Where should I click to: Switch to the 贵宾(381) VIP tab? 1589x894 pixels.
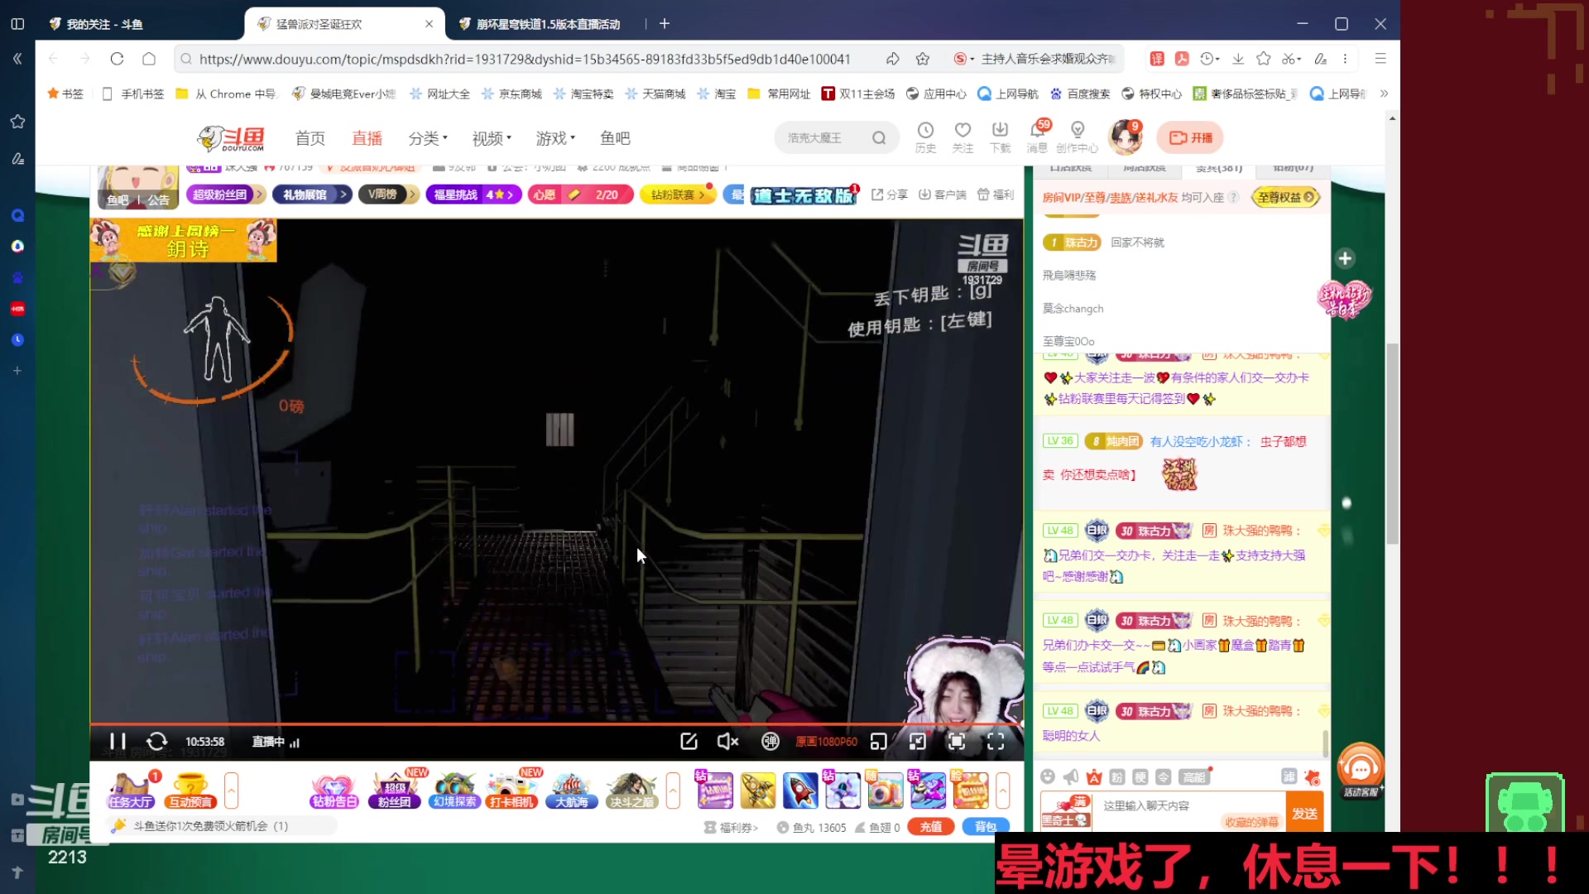coord(1217,167)
